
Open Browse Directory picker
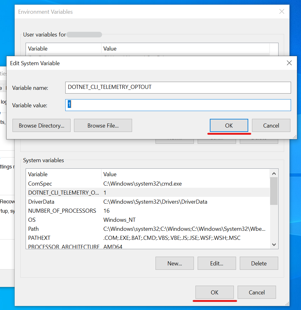[x=42, y=125]
